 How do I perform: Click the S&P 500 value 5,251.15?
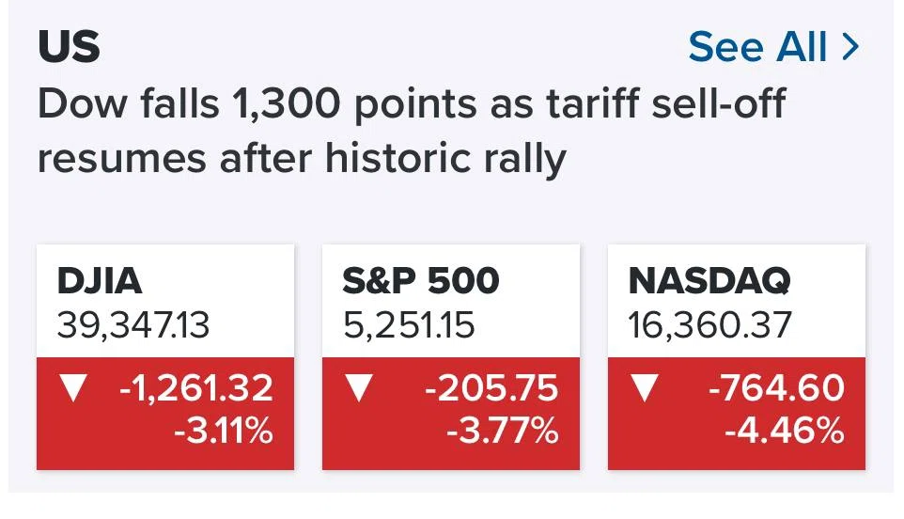409,324
